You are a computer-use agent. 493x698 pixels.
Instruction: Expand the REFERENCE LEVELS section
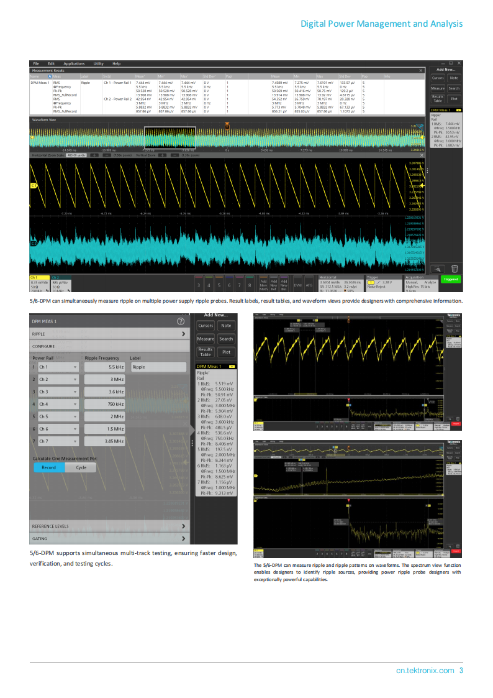point(109,526)
